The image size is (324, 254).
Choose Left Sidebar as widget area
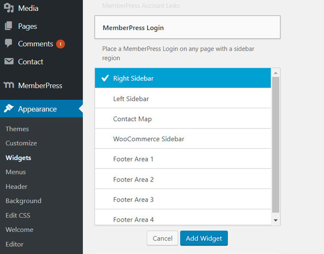click(183, 99)
